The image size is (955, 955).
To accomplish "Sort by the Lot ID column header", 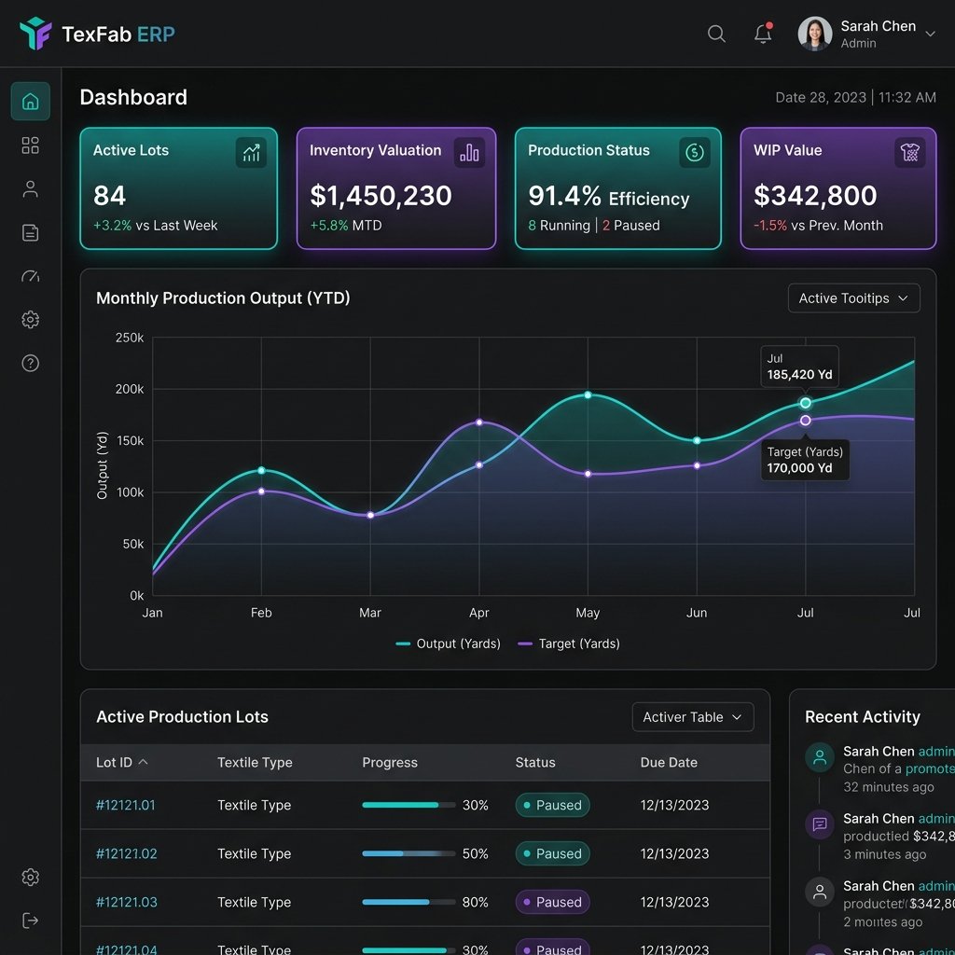I will [122, 763].
